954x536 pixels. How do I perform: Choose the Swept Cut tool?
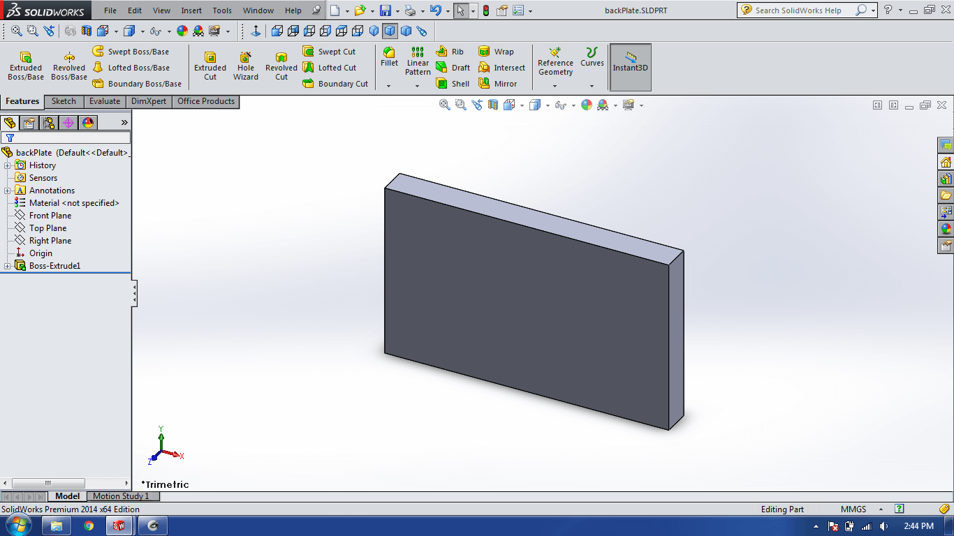coord(329,52)
